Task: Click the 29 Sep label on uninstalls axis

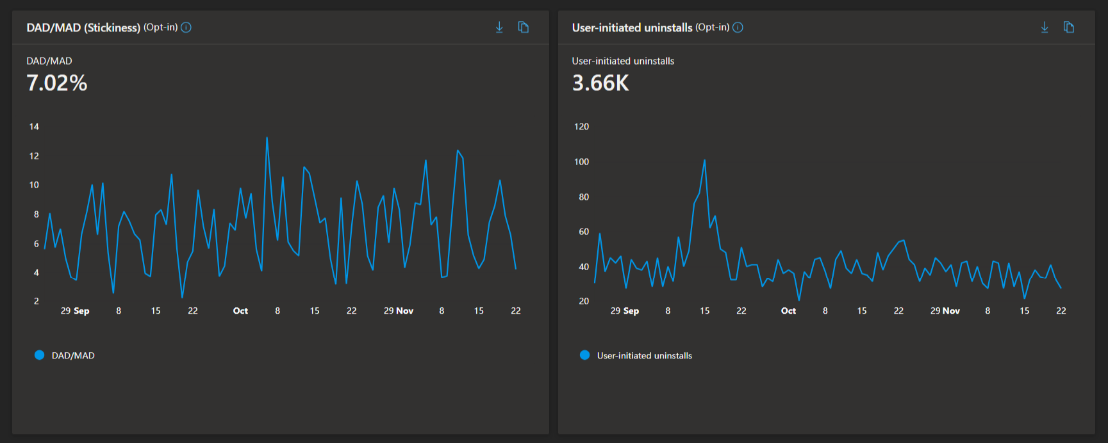Action: click(625, 311)
